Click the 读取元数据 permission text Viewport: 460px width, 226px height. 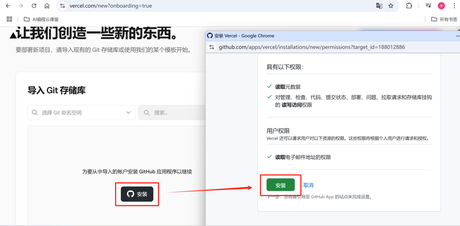click(x=287, y=87)
